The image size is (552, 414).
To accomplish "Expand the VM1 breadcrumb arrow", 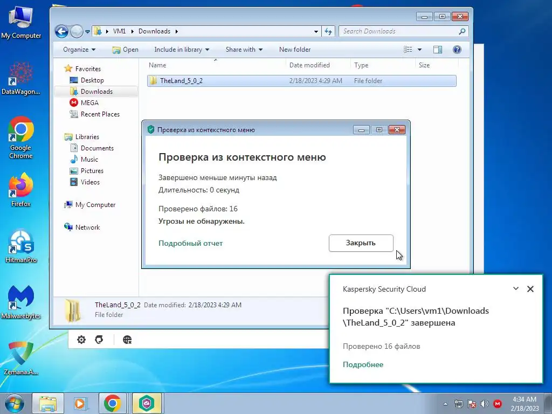I will pos(133,31).
